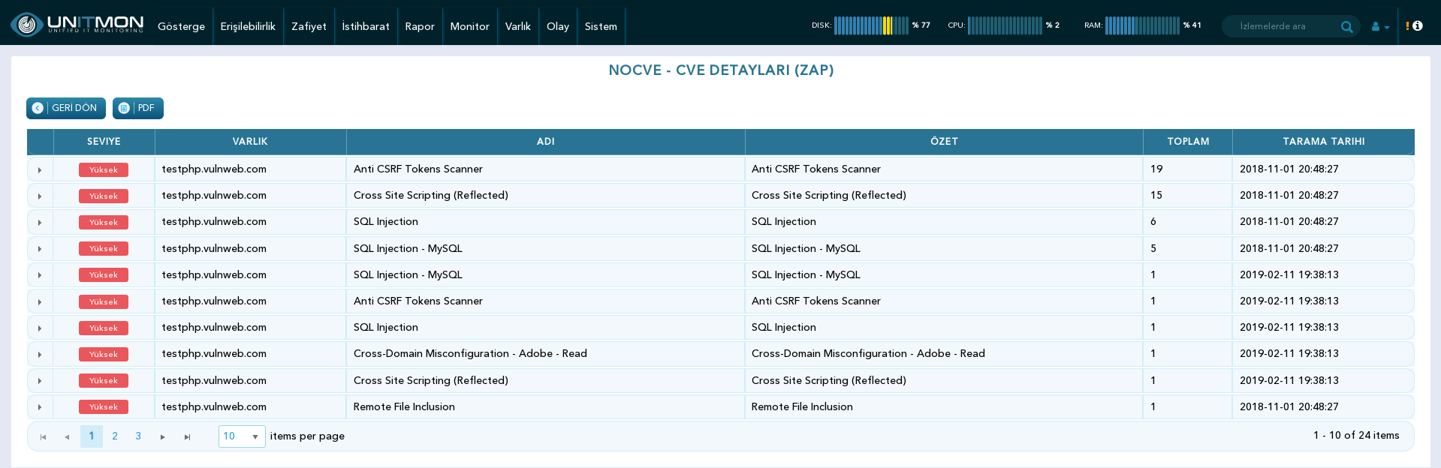The height and width of the screenshot is (468, 1441).
Task: Click the RAM usage gauge
Action: (x=1143, y=25)
